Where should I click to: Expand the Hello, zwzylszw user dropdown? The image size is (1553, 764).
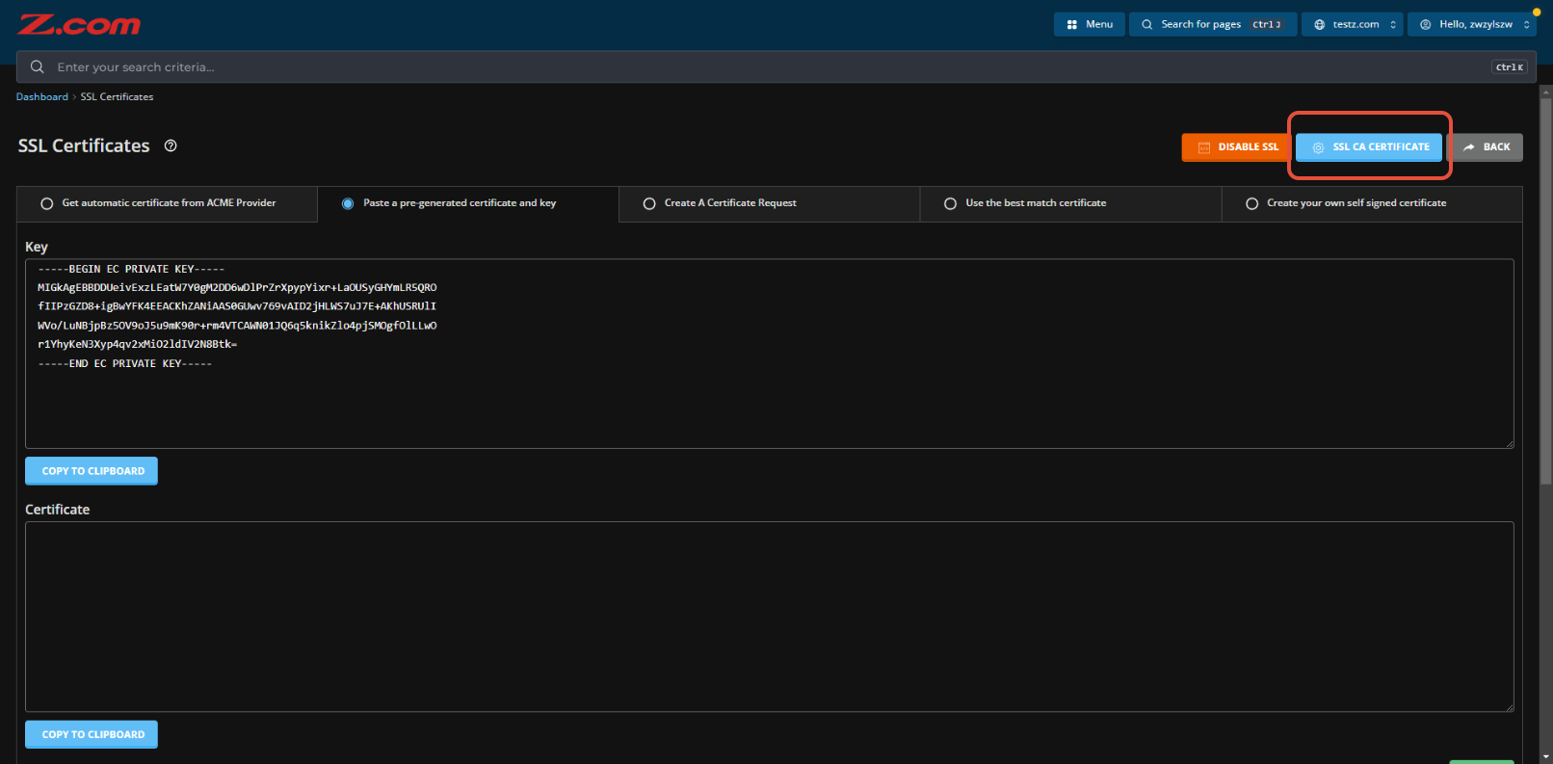tap(1472, 25)
